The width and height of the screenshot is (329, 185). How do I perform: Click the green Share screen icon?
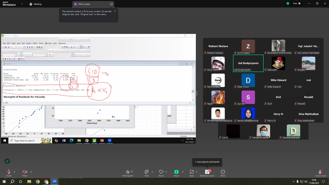click(x=176, y=172)
